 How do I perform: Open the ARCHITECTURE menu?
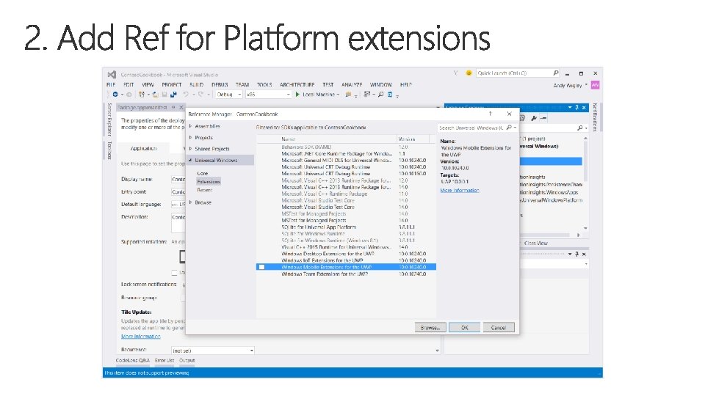click(x=297, y=84)
